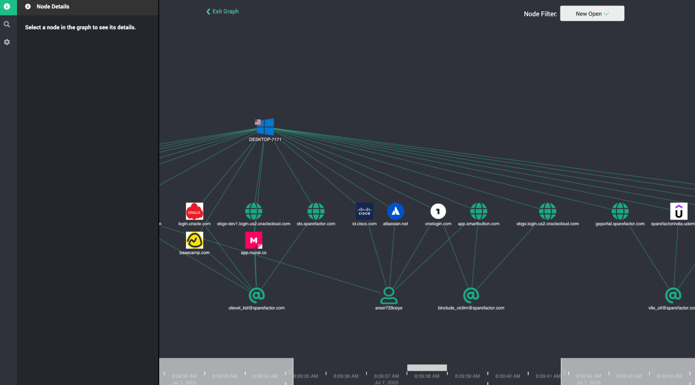Open the sparefactorindia Udemy node
Viewport: 695px width, 385px height.
click(x=679, y=211)
